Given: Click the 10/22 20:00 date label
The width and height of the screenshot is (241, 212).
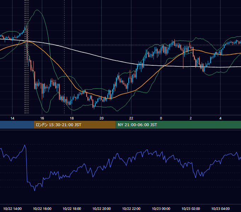Looking at the screenshot, I should click(x=101, y=209).
